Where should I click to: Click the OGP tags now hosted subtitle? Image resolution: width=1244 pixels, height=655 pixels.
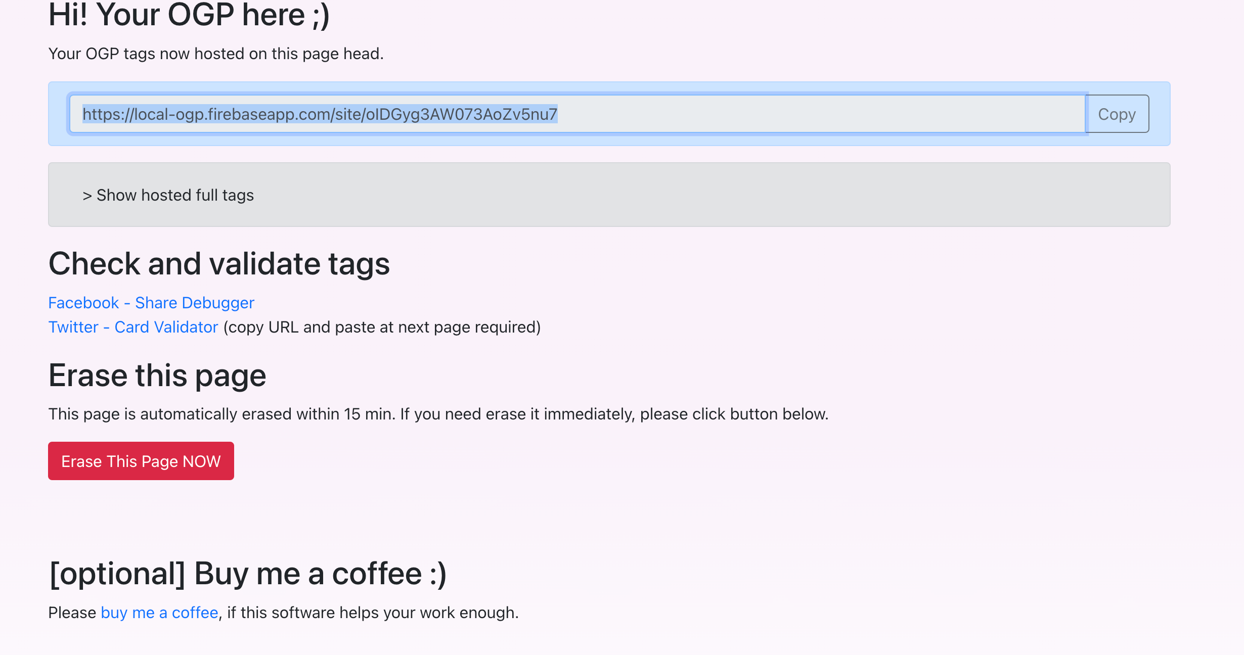pos(215,54)
